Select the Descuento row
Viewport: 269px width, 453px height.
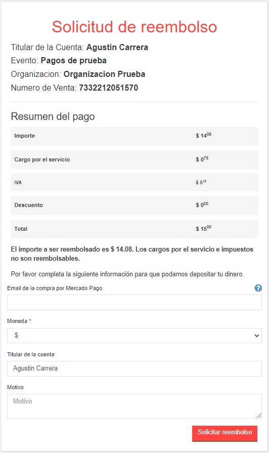[134, 205]
